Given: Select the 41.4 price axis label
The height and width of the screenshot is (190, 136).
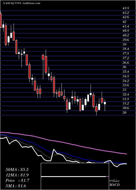Looking at the screenshot, I should [x=126, y=26].
